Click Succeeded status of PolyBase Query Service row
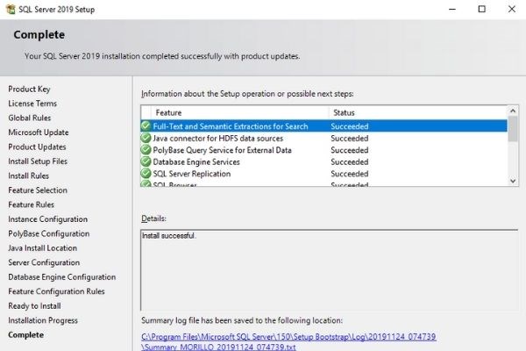This screenshot has width=526, height=351. click(x=350, y=150)
